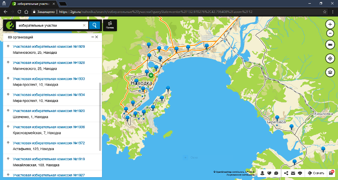
Task: Click address Шевченко, 1, Находка
Action: coord(30,117)
